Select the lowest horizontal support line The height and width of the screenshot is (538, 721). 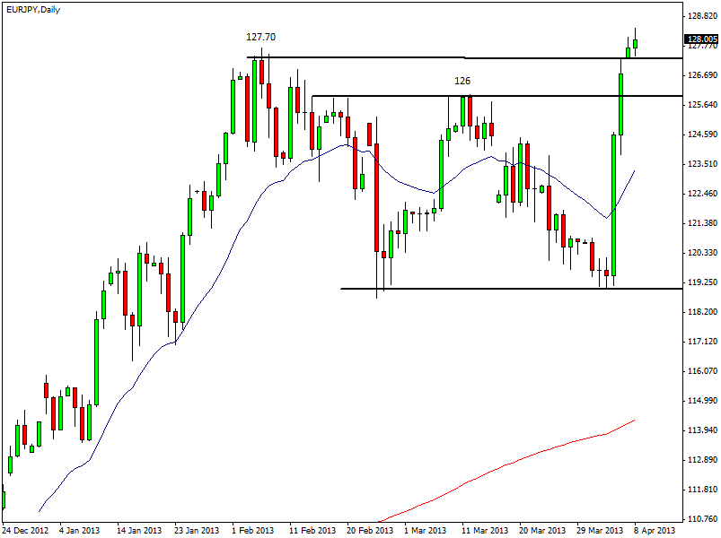(503, 289)
